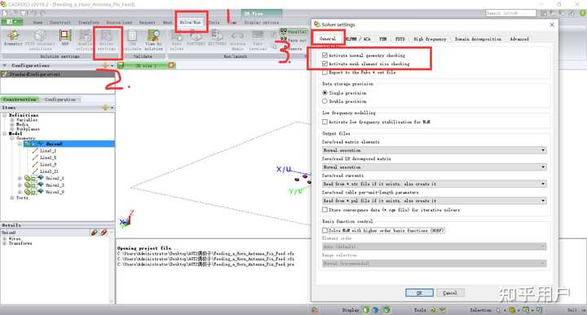The height and width of the screenshot is (315, 587).
Task: Open Save/read matrix elements dropdown
Action: pyautogui.click(x=434, y=150)
